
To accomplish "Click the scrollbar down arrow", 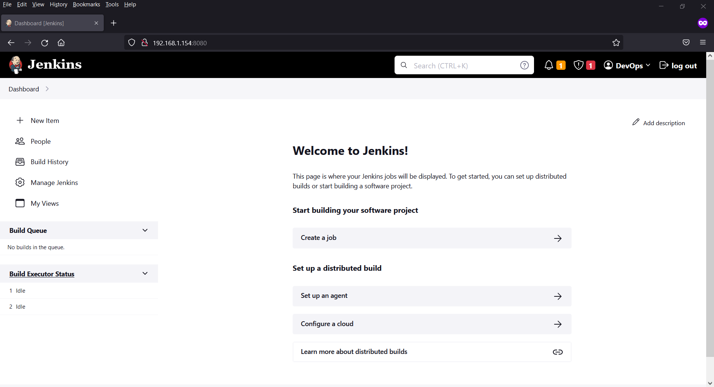I will [x=710, y=383].
